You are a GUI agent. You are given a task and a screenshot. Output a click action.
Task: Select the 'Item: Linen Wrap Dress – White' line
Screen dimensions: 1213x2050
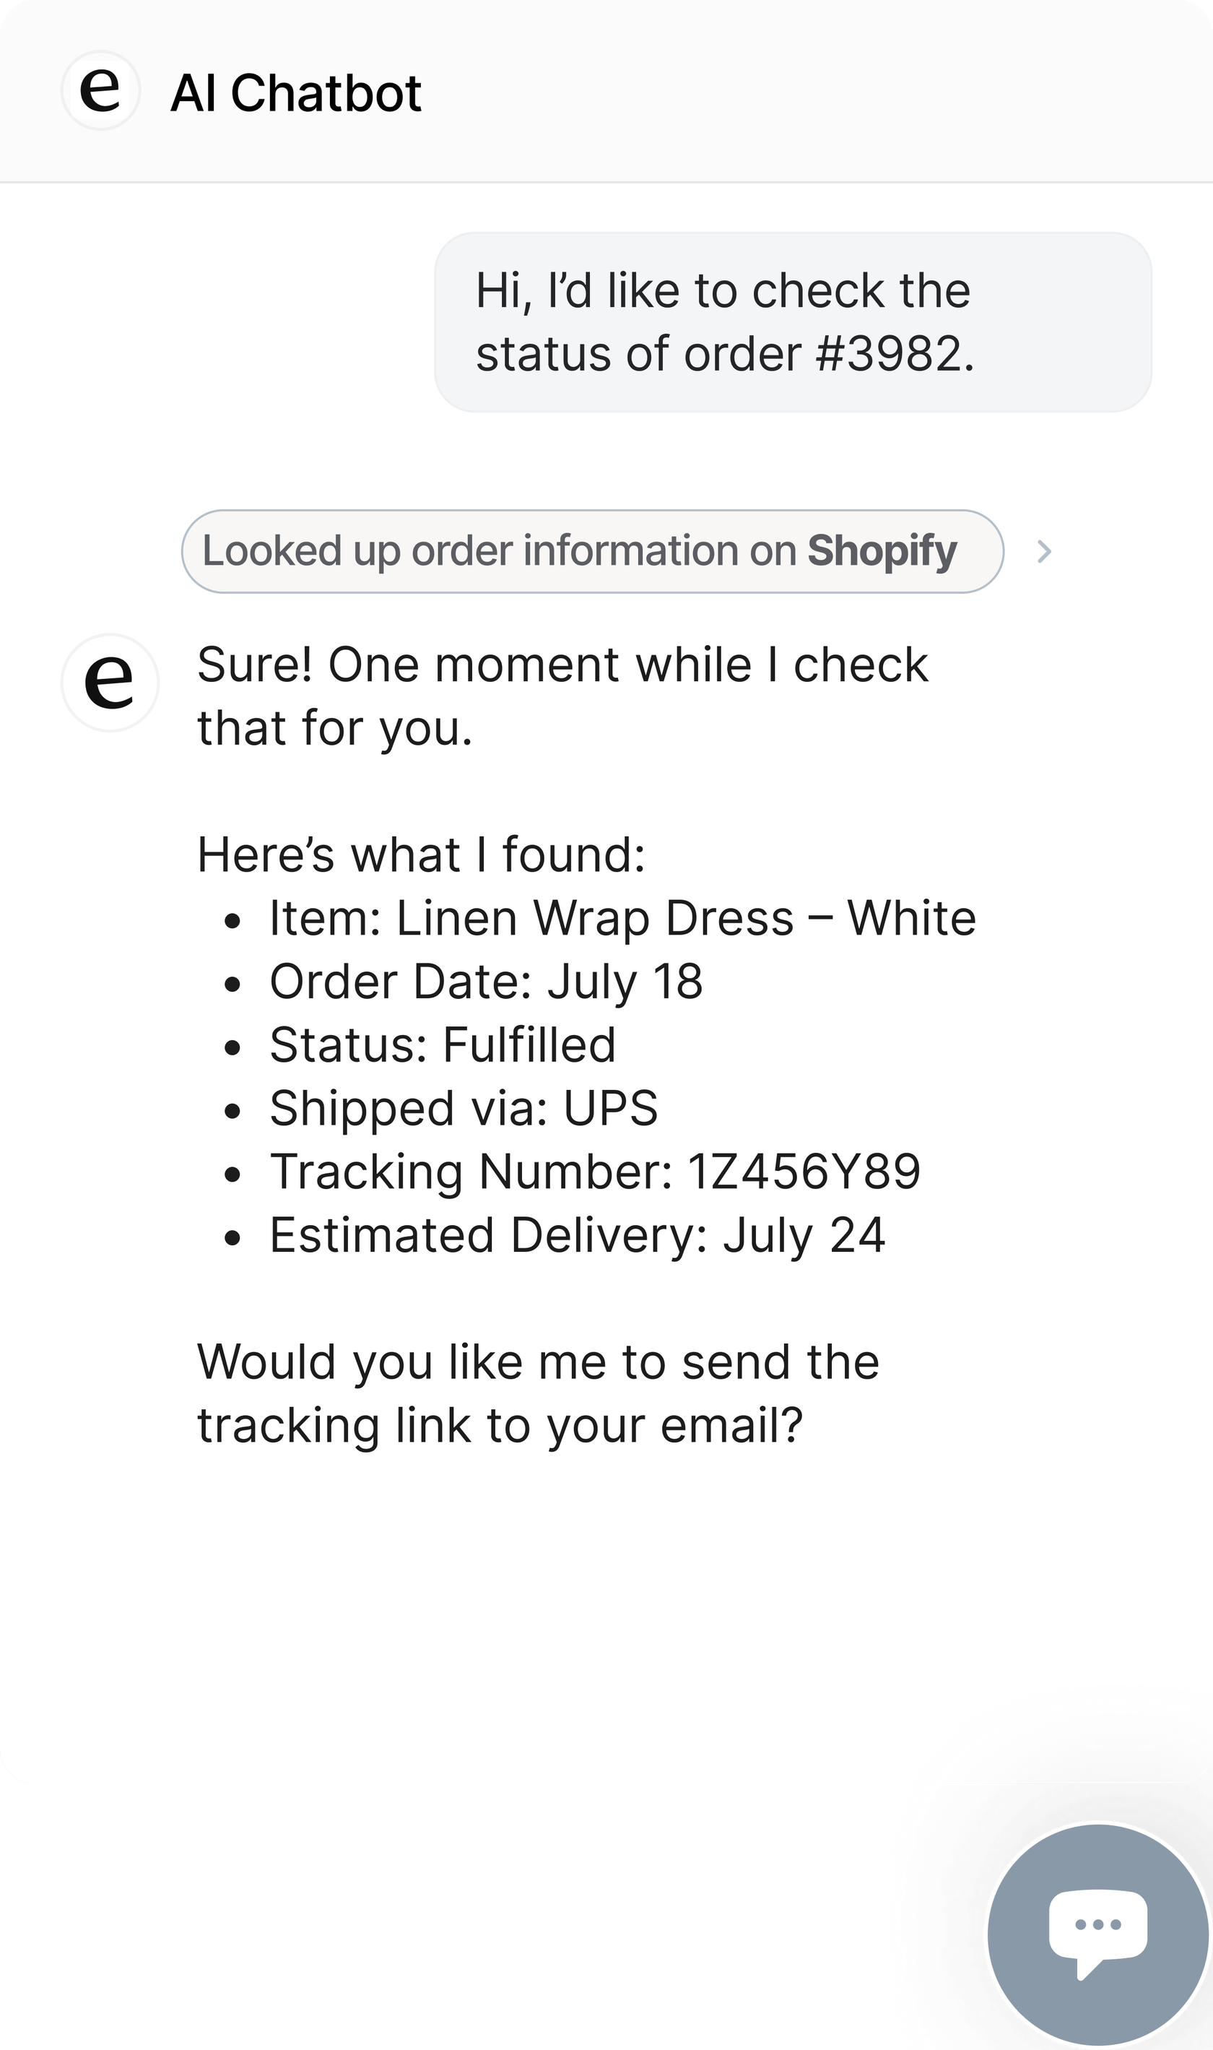click(622, 918)
